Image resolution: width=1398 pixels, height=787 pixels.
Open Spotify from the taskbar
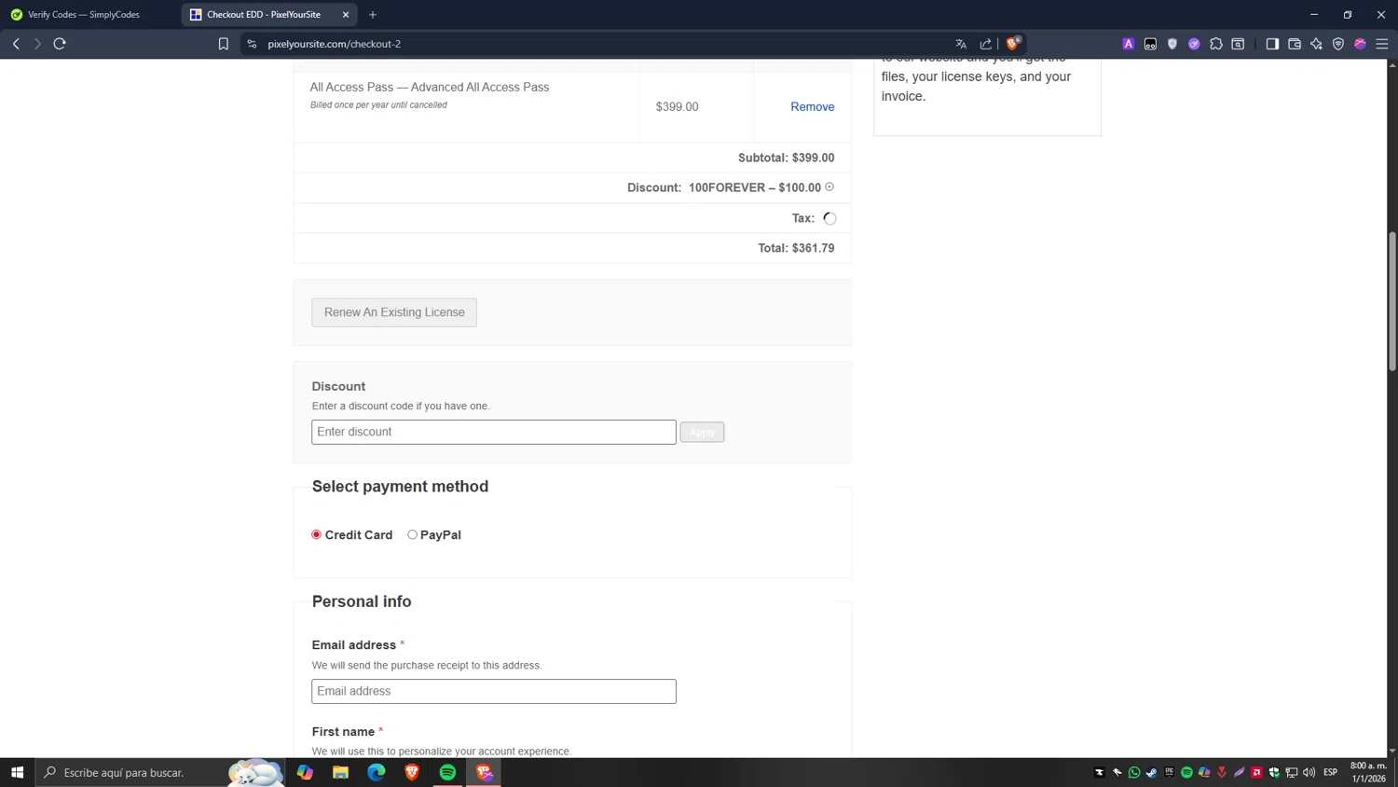click(x=447, y=772)
